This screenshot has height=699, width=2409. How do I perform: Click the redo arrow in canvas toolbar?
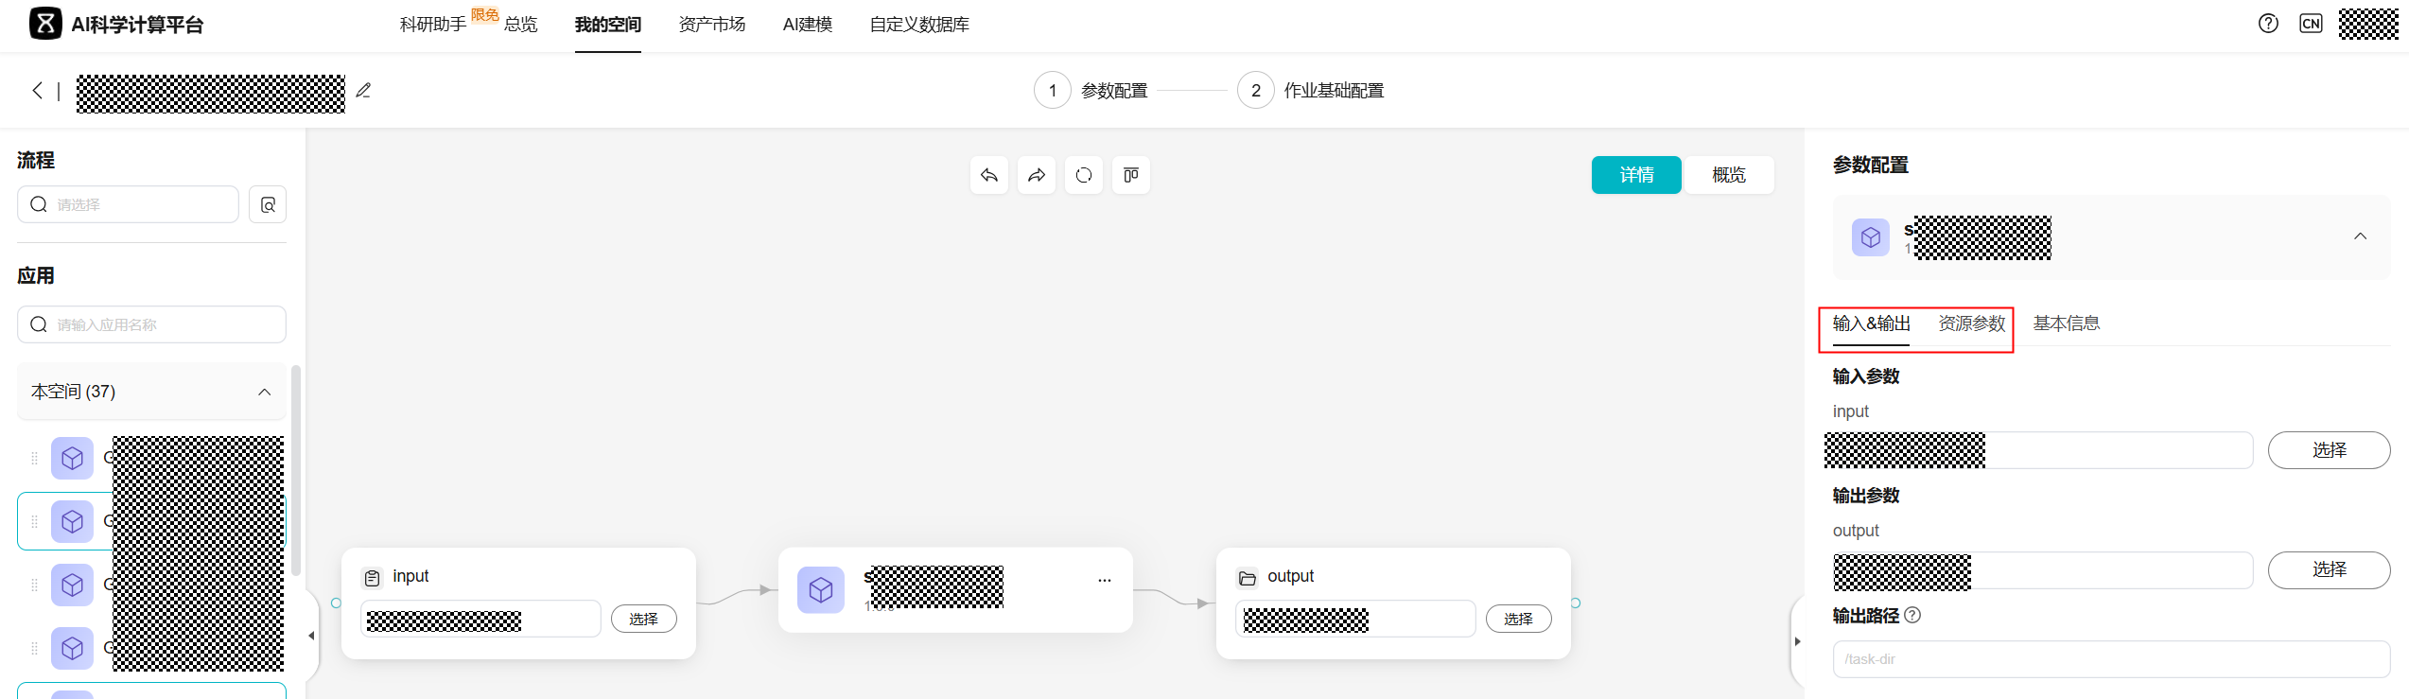click(x=1037, y=175)
